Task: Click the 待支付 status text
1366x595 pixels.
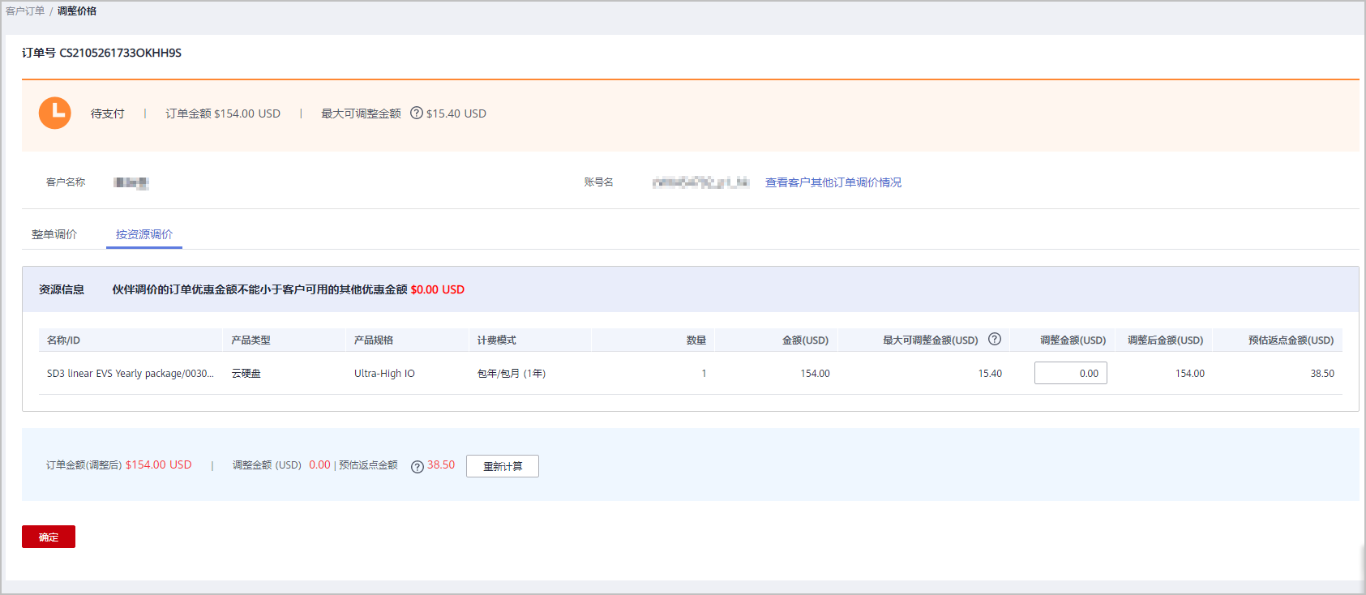Action: pos(108,113)
